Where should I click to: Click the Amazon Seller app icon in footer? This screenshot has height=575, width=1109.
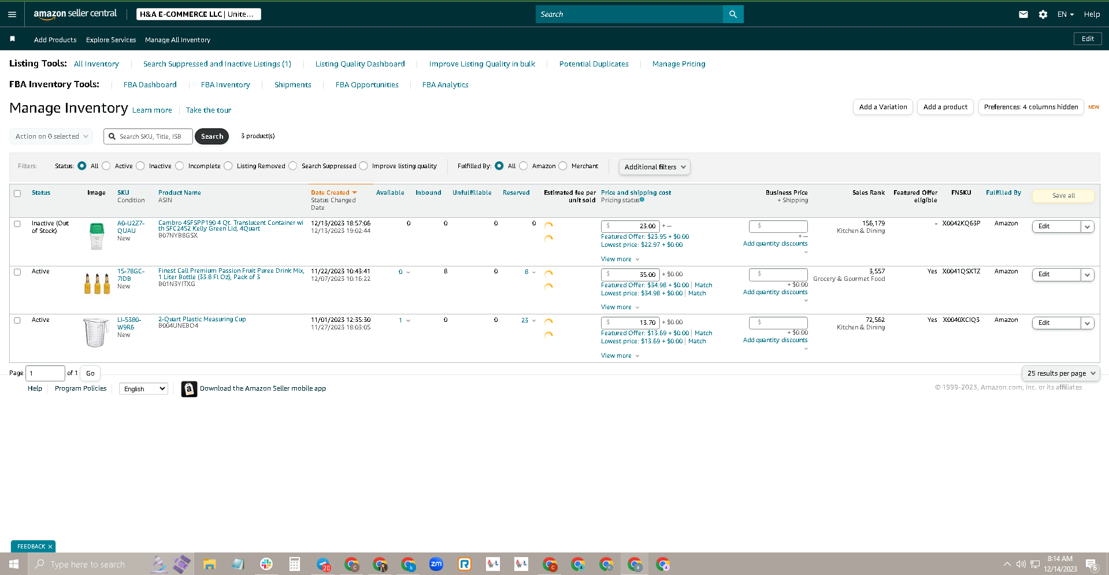(x=189, y=389)
